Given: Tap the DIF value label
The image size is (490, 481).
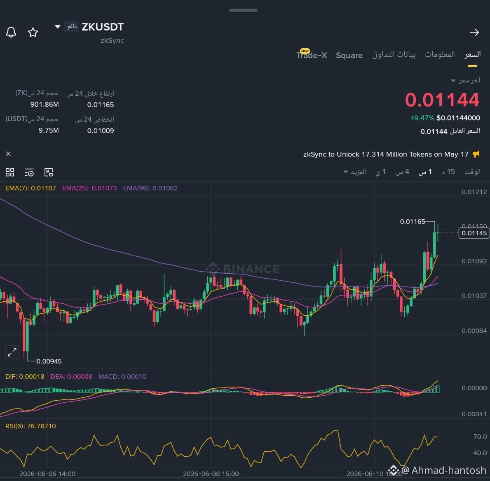Looking at the screenshot, I should [x=25, y=377].
